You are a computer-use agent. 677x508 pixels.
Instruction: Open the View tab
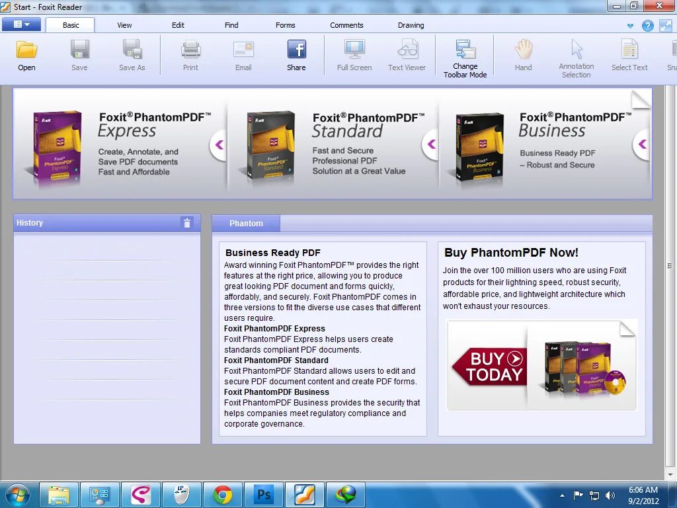pyautogui.click(x=124, y=25)
